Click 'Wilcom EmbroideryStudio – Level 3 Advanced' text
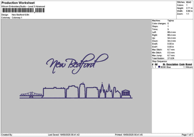The image size is (194, 137). pos(23,6)
